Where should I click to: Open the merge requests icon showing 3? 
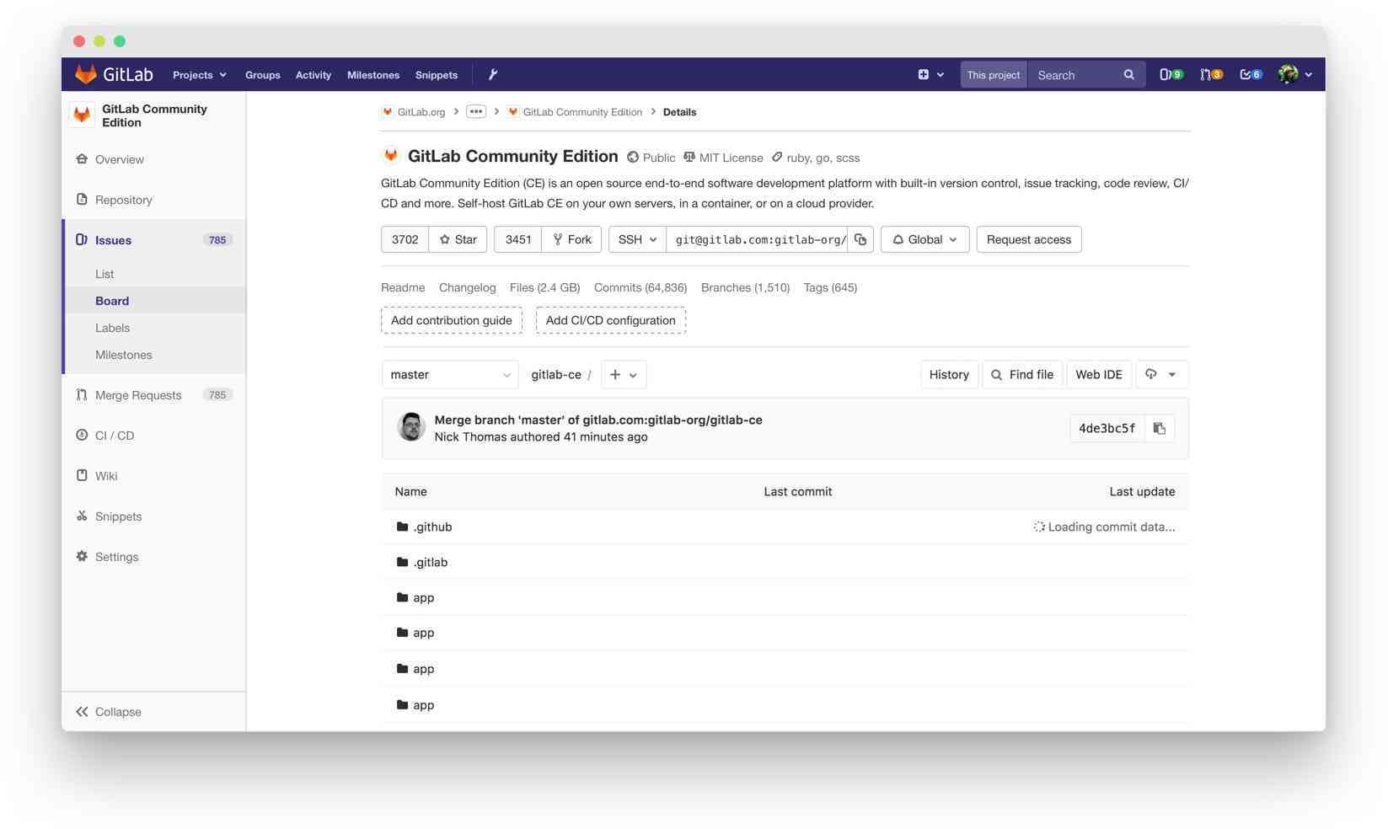[1209, 74]
